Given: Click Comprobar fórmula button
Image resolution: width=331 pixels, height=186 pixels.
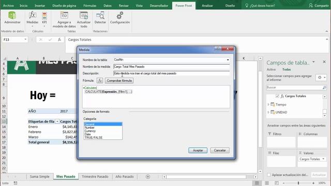Looking at the screenshot, I should click(x=119, y=81).
